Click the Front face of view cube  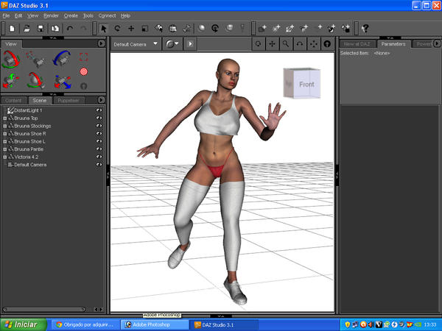(306, 84)
